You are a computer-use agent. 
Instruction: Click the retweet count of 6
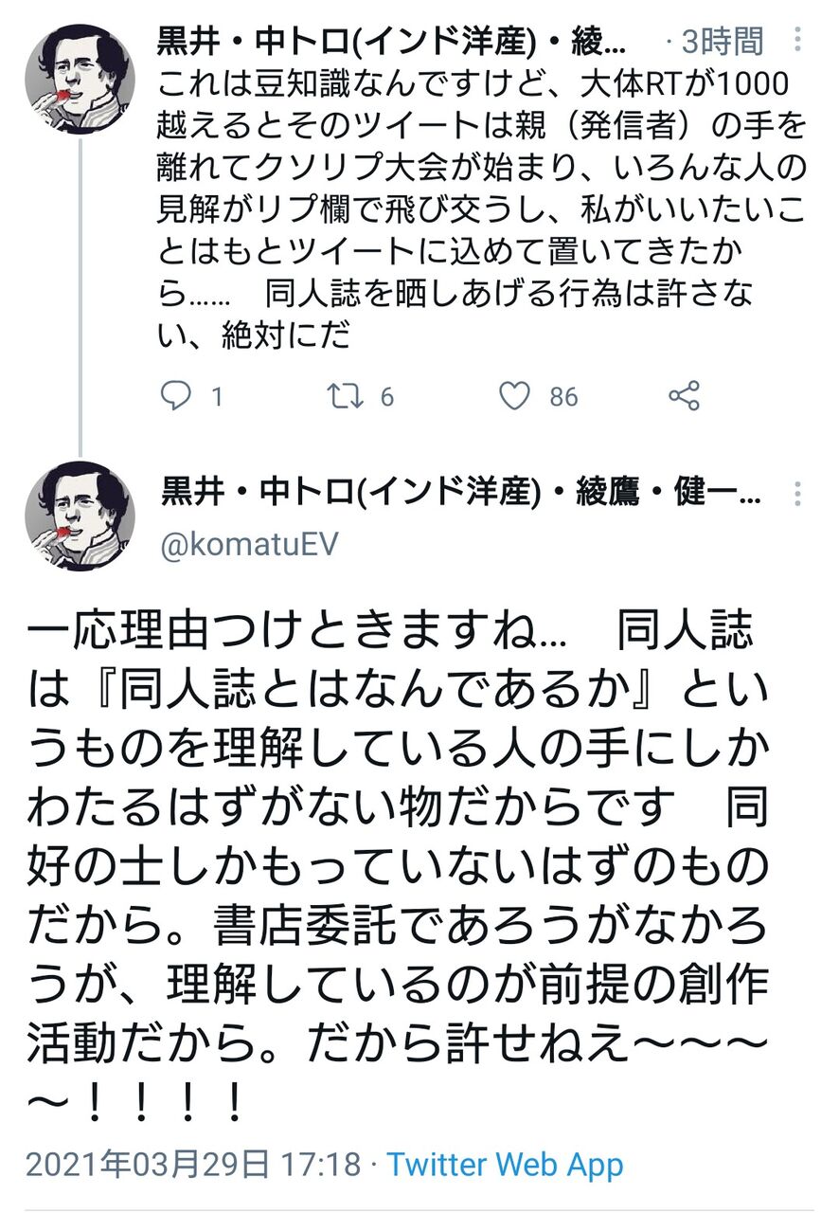point(386,396)
